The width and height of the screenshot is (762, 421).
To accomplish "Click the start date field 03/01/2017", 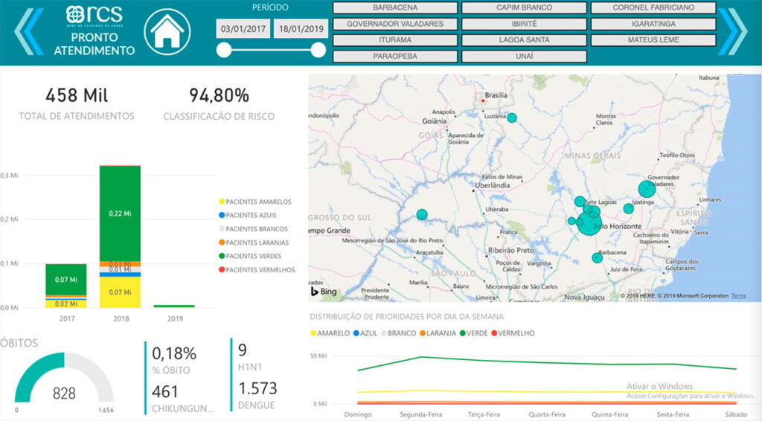I will 243,29.
